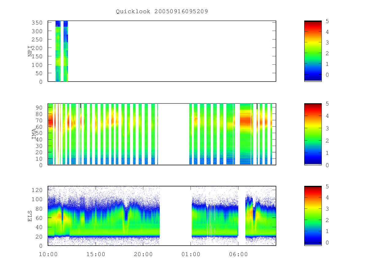Click first NPI data strip near 10:45
368x276 pixels.
click(x=58, y=51)
